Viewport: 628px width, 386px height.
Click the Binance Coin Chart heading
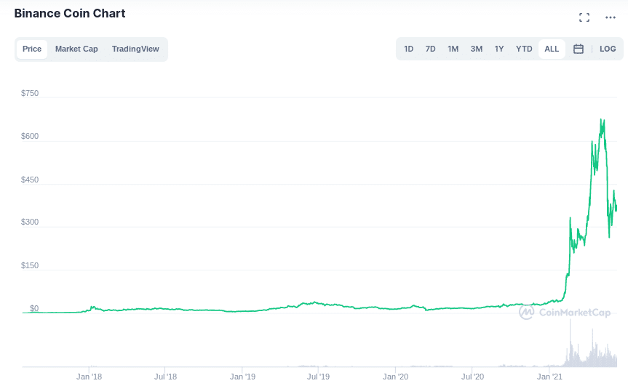(x=70, y=13)
